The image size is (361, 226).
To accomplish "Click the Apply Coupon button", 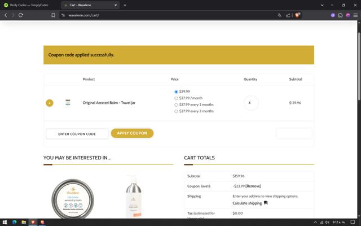I will (132, 133).
